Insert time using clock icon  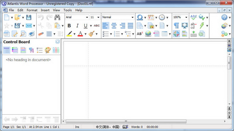tap(162, 17)
